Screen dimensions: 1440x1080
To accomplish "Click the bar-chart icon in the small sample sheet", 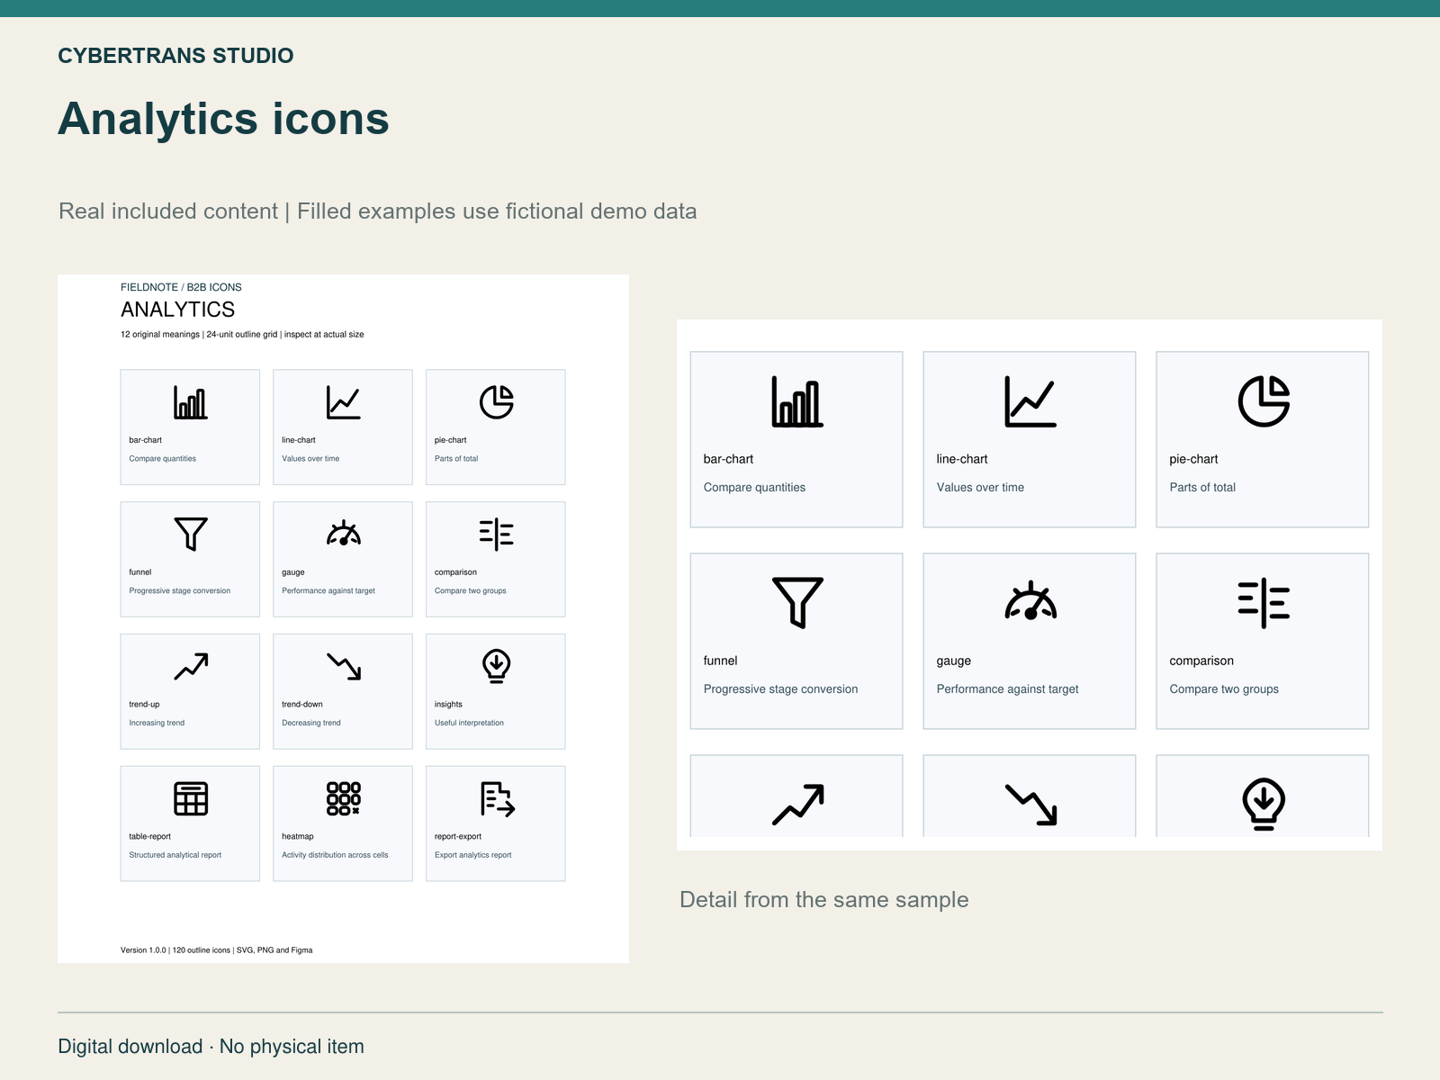I will [x=191, y=402].
